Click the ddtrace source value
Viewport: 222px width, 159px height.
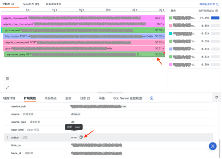click(76, 114)
